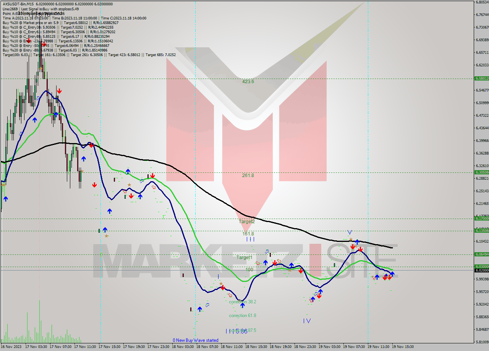Click the 6.50999 price scale label
This screenshot has width=489, height=351.
coord(482,103)
